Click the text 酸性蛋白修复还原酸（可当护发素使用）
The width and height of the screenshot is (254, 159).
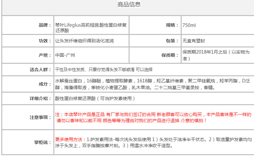[x=95, y=98]
